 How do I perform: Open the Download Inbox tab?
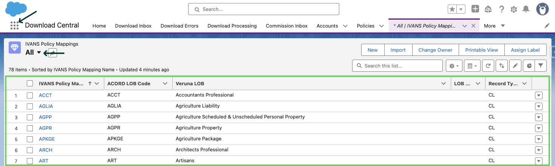133,26
